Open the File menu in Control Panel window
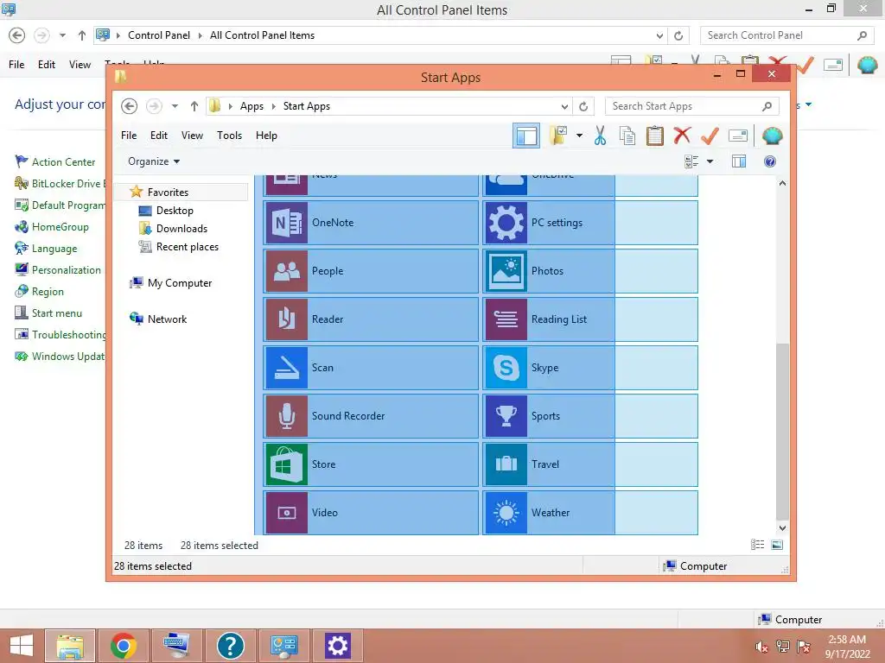The image size is (885, 663). click(16, 64)
